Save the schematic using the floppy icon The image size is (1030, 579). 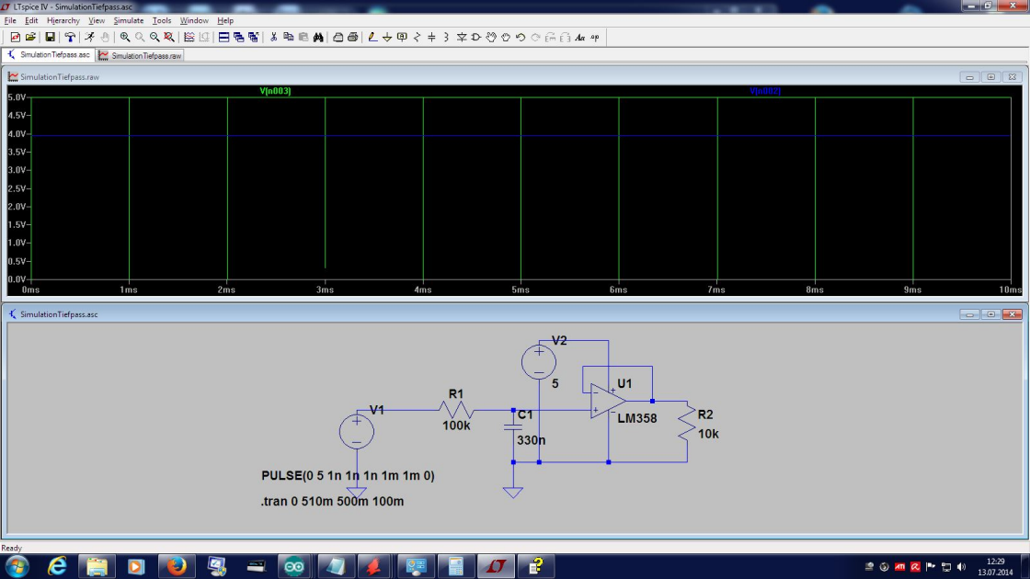click(x=50, y=38)
